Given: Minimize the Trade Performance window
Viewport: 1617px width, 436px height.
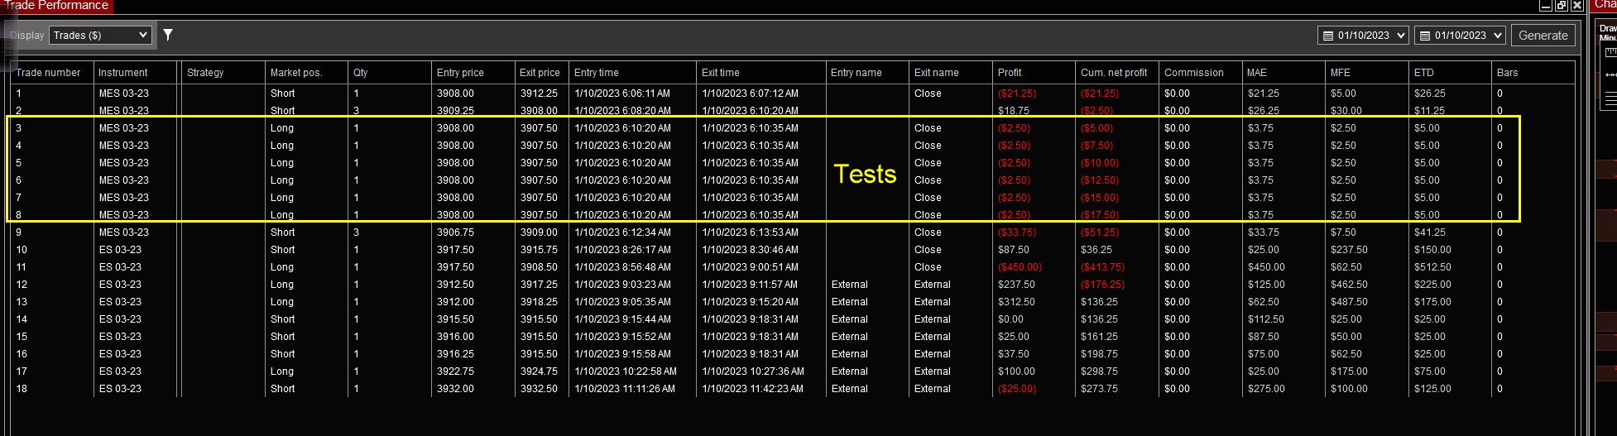Looking at the screenshot, I should point(1546,6).
